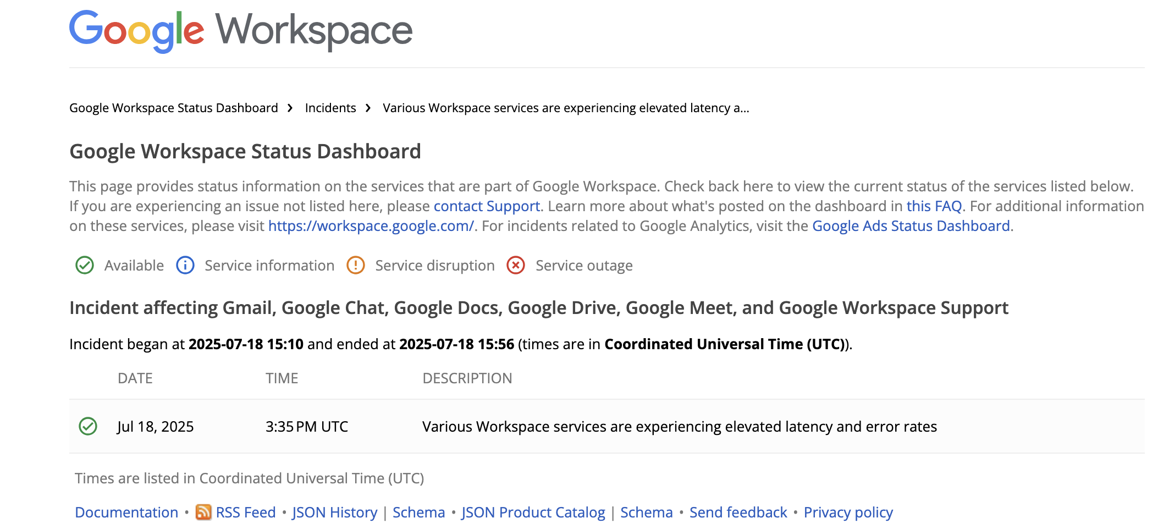Click the RSS feed orange icon
The height and width of the screenshot is (529, 1158).
[x=203, y=513]
